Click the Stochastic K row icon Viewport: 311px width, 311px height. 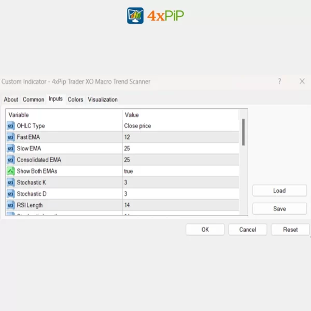pyautogui.click(x=11, y=183)
